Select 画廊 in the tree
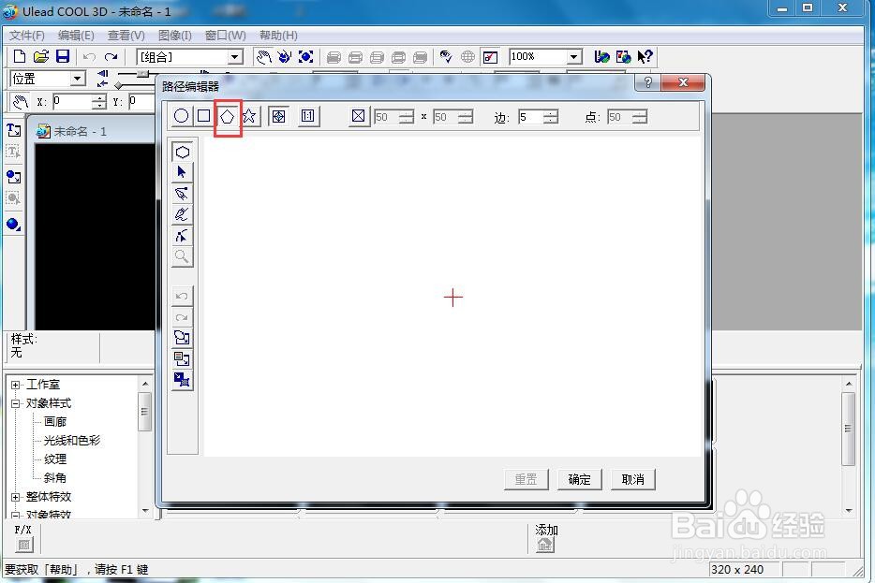The width and height of the screenshot is (875, 583). (55, 422)
